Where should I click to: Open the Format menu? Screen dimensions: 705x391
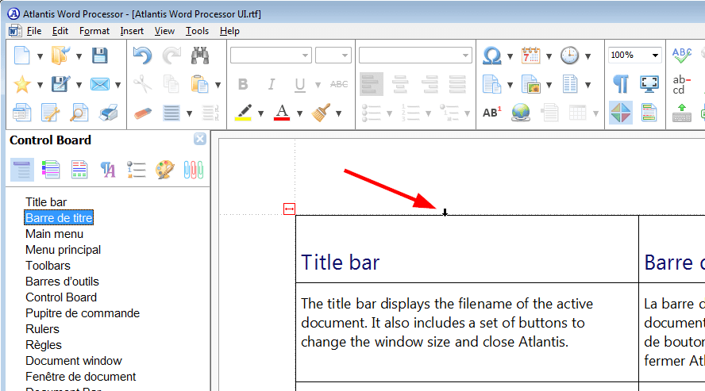pos(94,31)
